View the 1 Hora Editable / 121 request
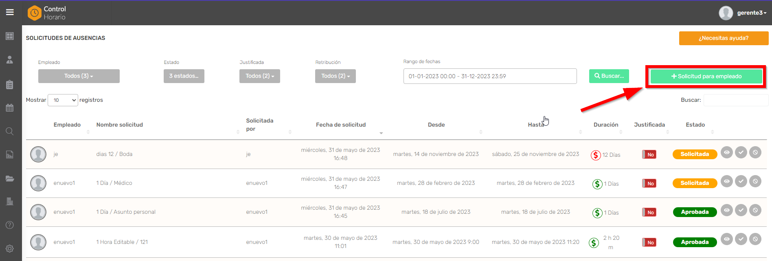772x261 pixels. (x=727, y=239)
